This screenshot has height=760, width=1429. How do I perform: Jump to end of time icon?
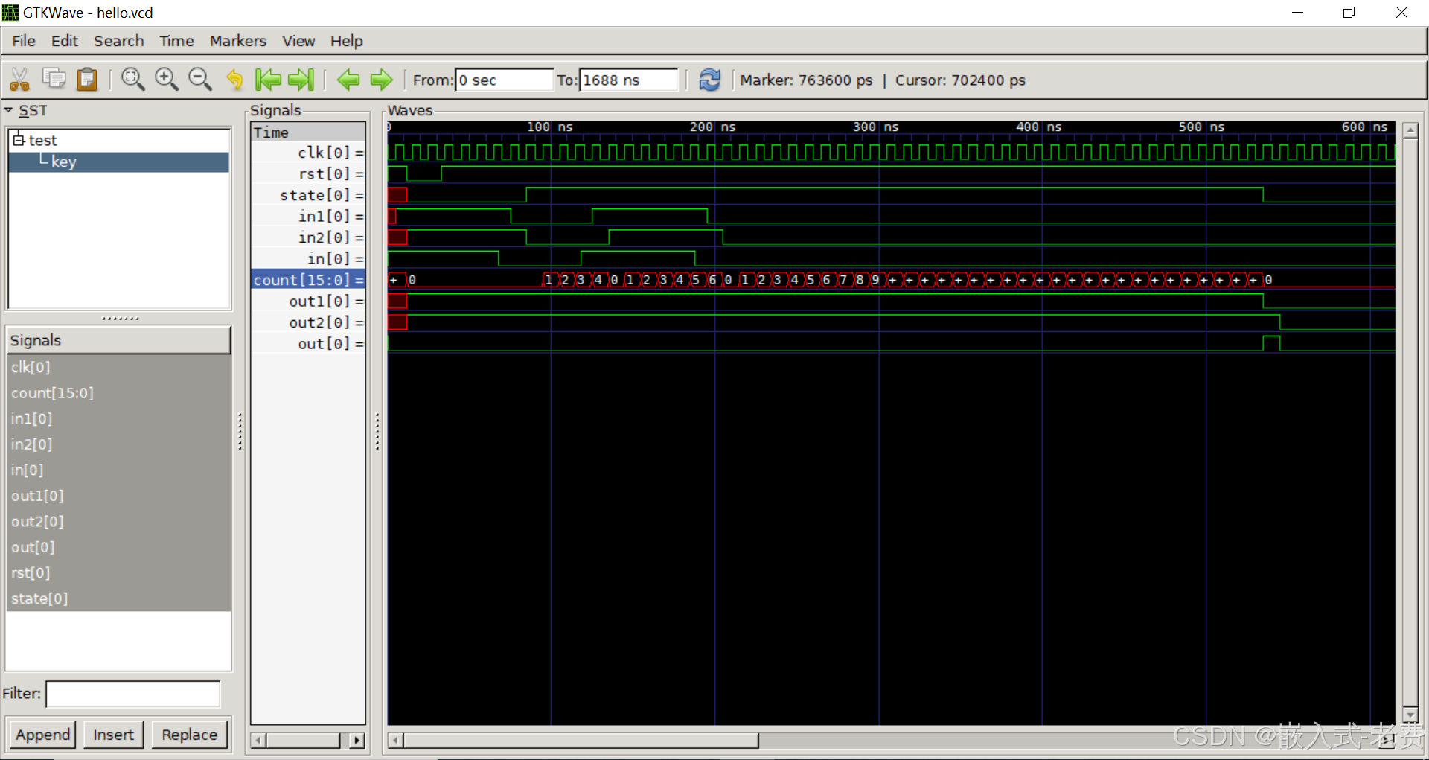pyautogui.click(x=301, y=79)
